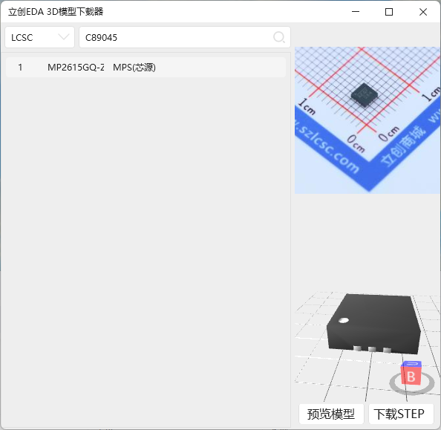Maximize the 立创EDA 3D模型下载器 window
The image size is (441, 430).
pyautogui.click(x=389, y=12)
